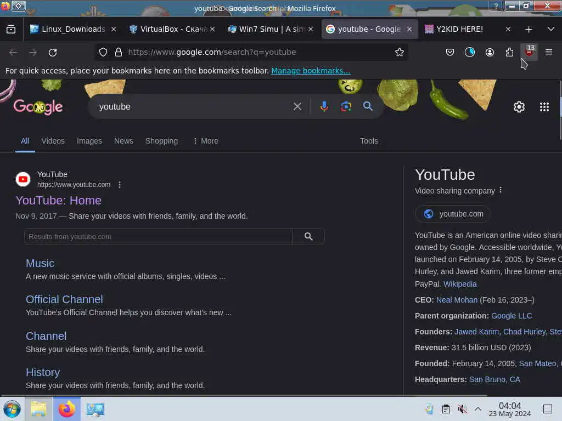
Task: Reload the current page
Action: pos(53,52)
